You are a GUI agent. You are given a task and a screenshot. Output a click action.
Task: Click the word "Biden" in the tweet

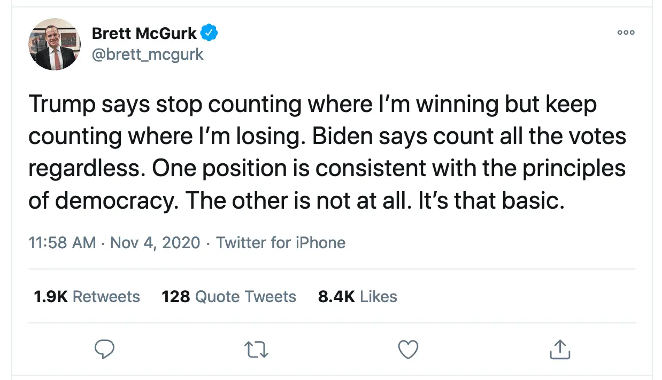pyautogui.click(x=342, y=136)
